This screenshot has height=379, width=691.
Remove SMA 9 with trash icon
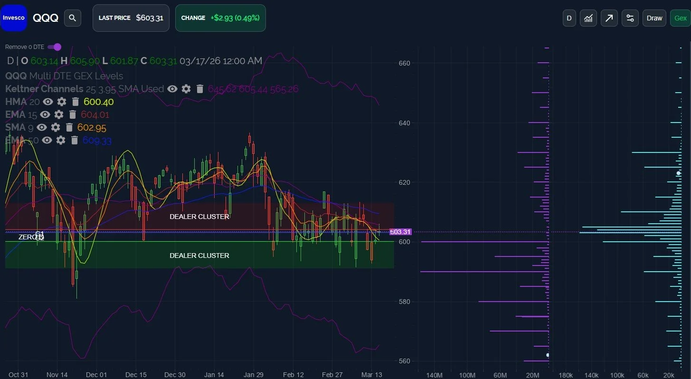pyautogui.click(x=69, y=127)
